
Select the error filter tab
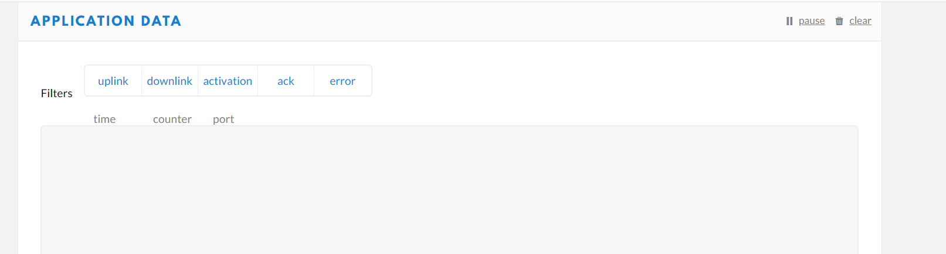[343, 81]
